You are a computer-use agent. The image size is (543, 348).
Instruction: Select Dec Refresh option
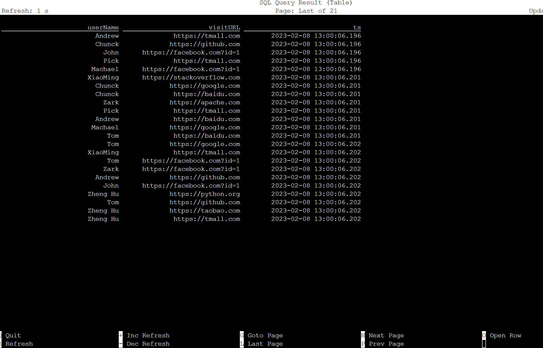[x=148, y=343]
